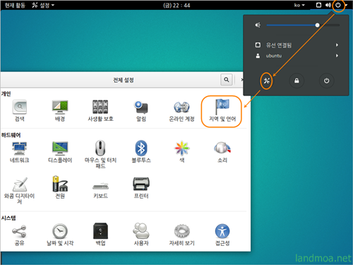Click the volume icon in top bar
The height and width of the screenshot is (265, 353).
[x=328, y=5]
